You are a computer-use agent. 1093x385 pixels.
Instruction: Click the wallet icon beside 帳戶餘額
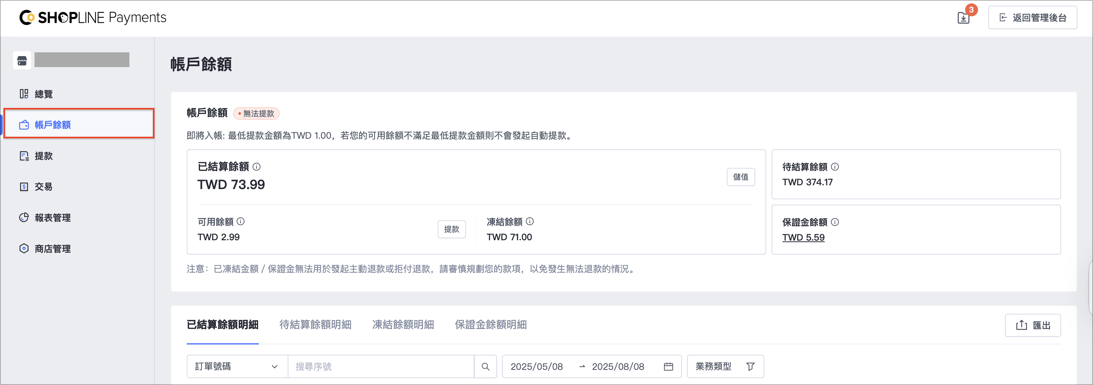[24, 125]
